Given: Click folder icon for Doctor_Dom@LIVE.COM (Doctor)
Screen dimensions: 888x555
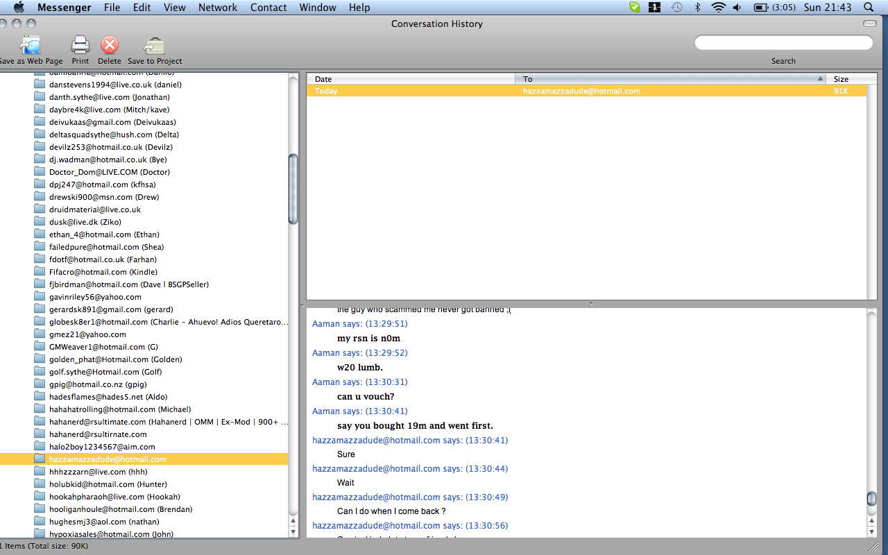Looking at the screenshot, I should 40,172.
